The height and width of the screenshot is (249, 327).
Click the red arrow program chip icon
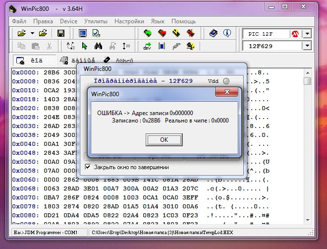click(162, 33)
